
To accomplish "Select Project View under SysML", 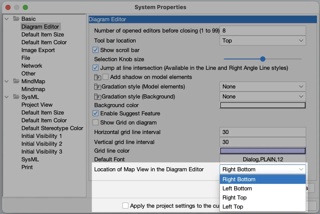I will pyautogui.click(x=37, y=105).
